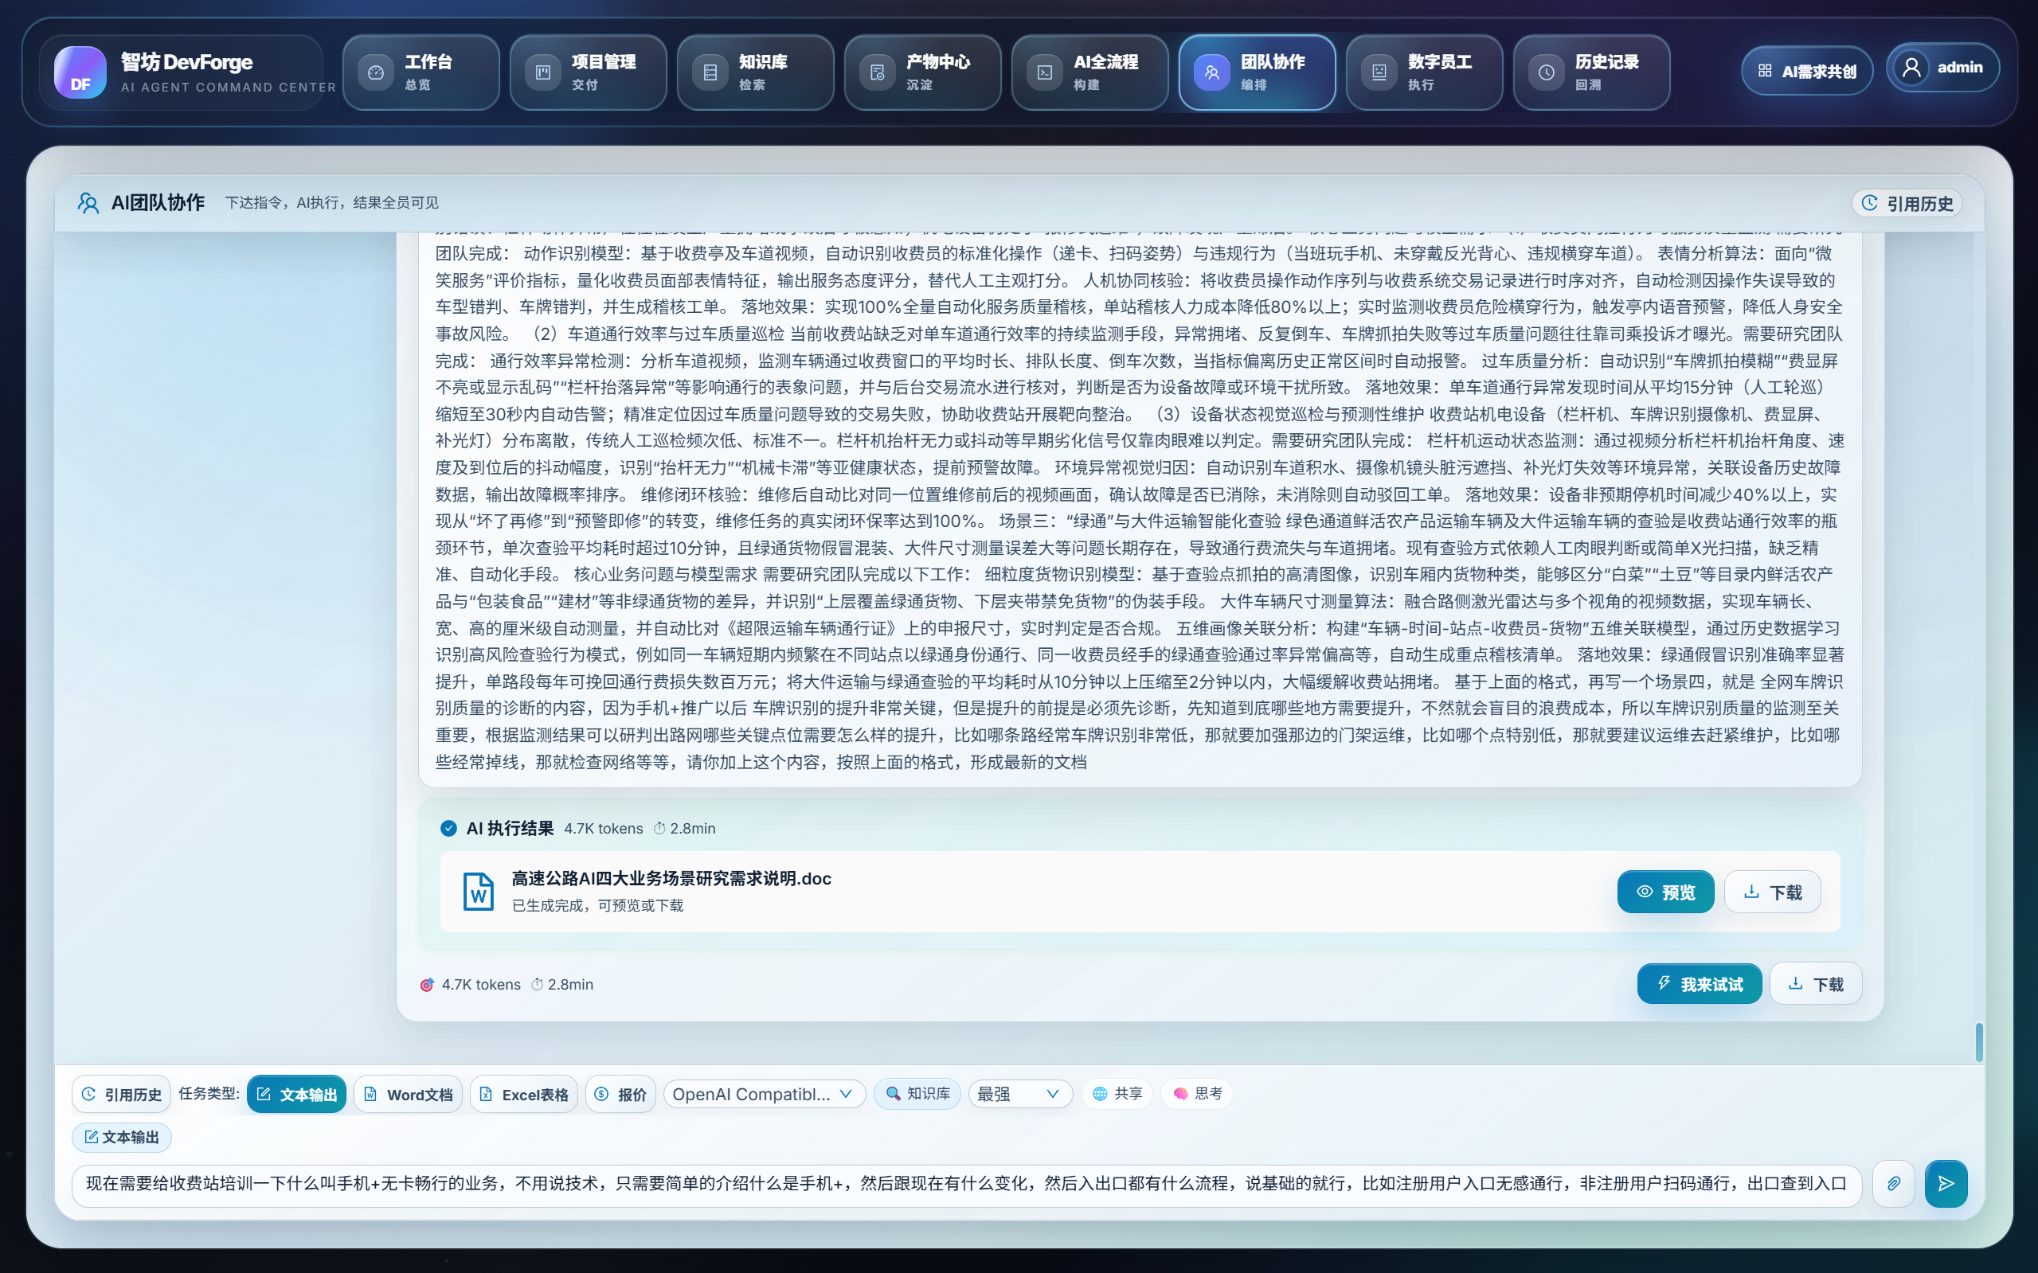Screen dimensions: 2038x1273
Task: Download the doc from the file card
Action: (x=1773, y=892)
